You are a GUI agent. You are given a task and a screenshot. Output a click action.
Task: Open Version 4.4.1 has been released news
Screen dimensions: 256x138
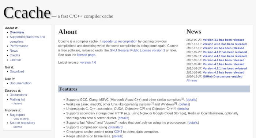pyautogui.click(x=225, y=56)
